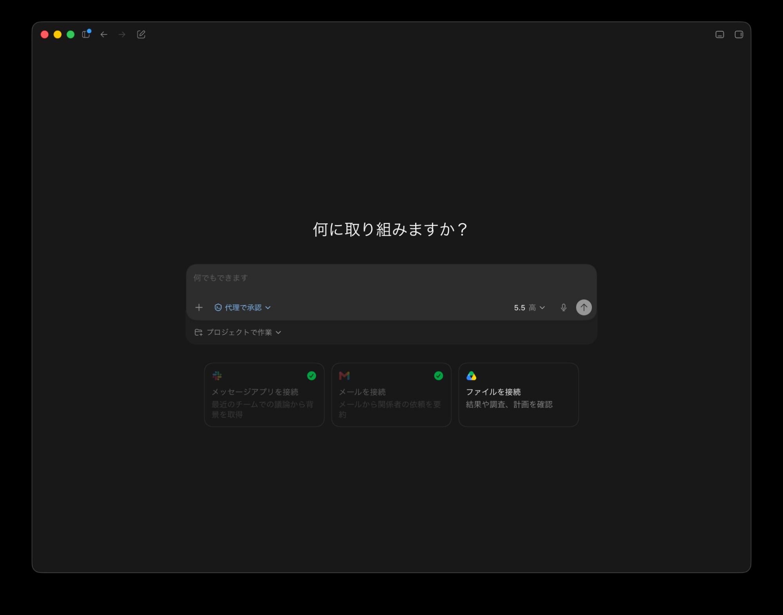Open the メッセージアプリを接続 card
This screenshot has width=783, height=615.
(264, 395)
